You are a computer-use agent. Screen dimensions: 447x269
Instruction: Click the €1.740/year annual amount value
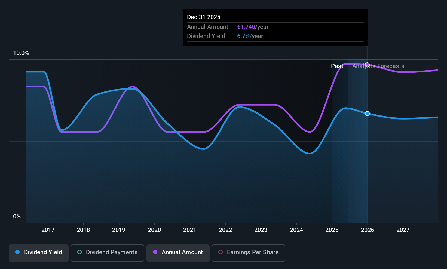(x=253, y=27)
